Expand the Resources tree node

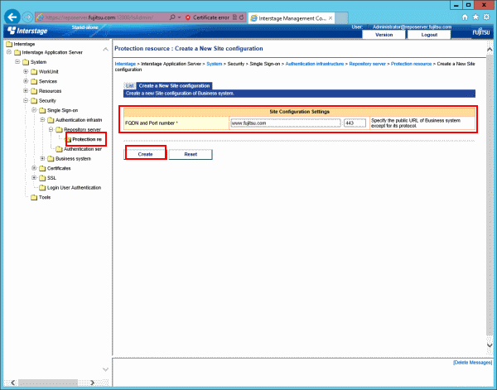tap(26, 91)
